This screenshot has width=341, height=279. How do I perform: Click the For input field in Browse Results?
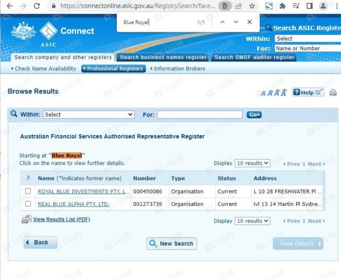(x=200, y=114)
